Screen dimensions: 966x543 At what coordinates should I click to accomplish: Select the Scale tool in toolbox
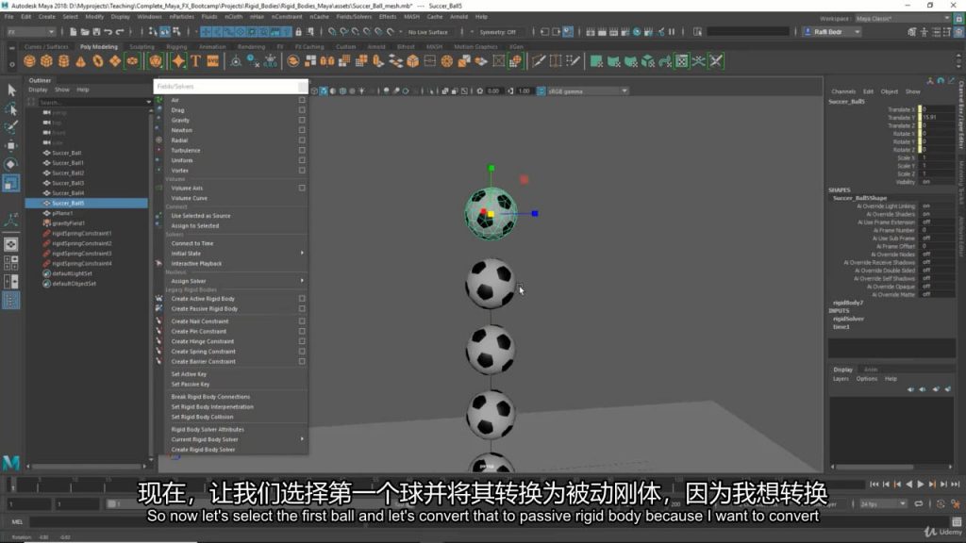tap(11, 183)
